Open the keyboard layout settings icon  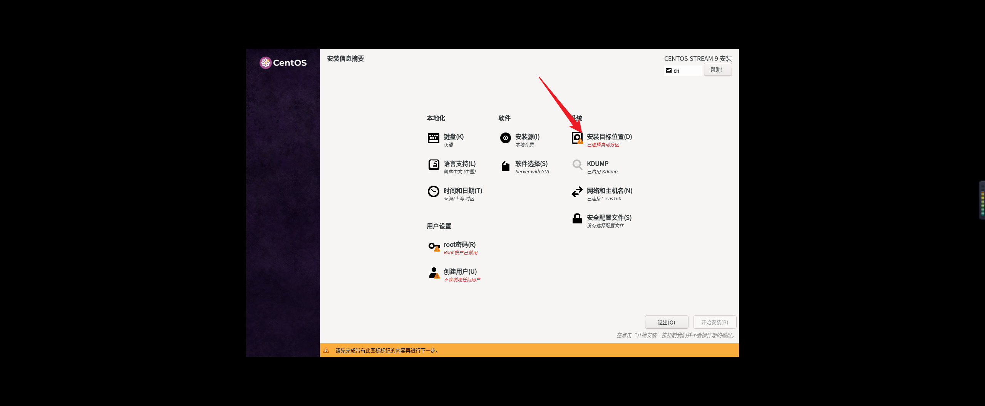click(433, 138)
